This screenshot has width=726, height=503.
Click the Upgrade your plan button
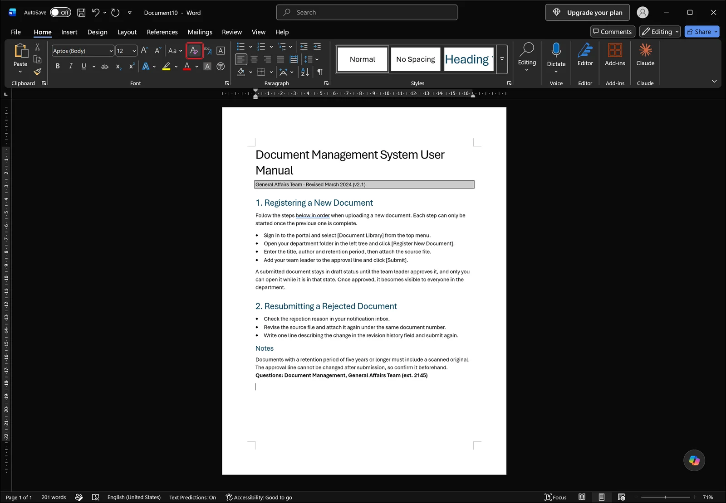pos(587,13)
